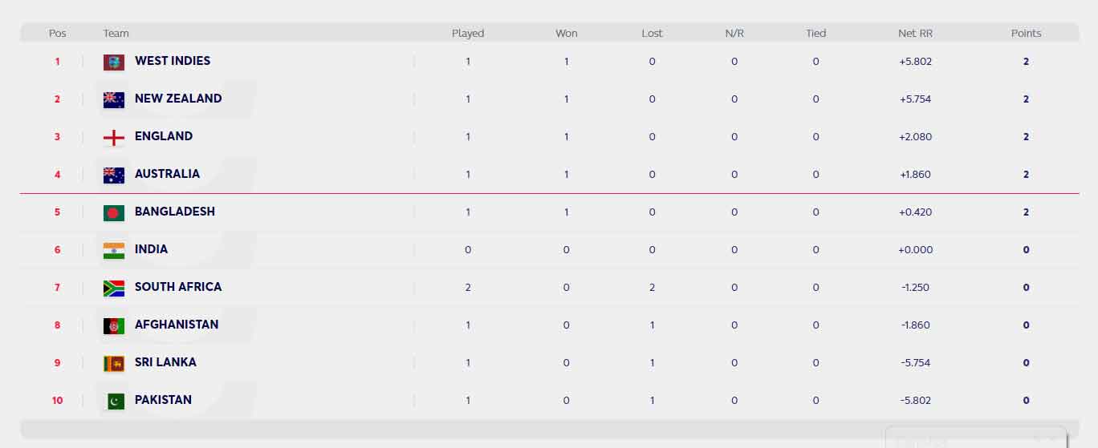Open the PAKISTAN team page
Viewport: 1098px width, 448px height.
[x=163, y=400]
